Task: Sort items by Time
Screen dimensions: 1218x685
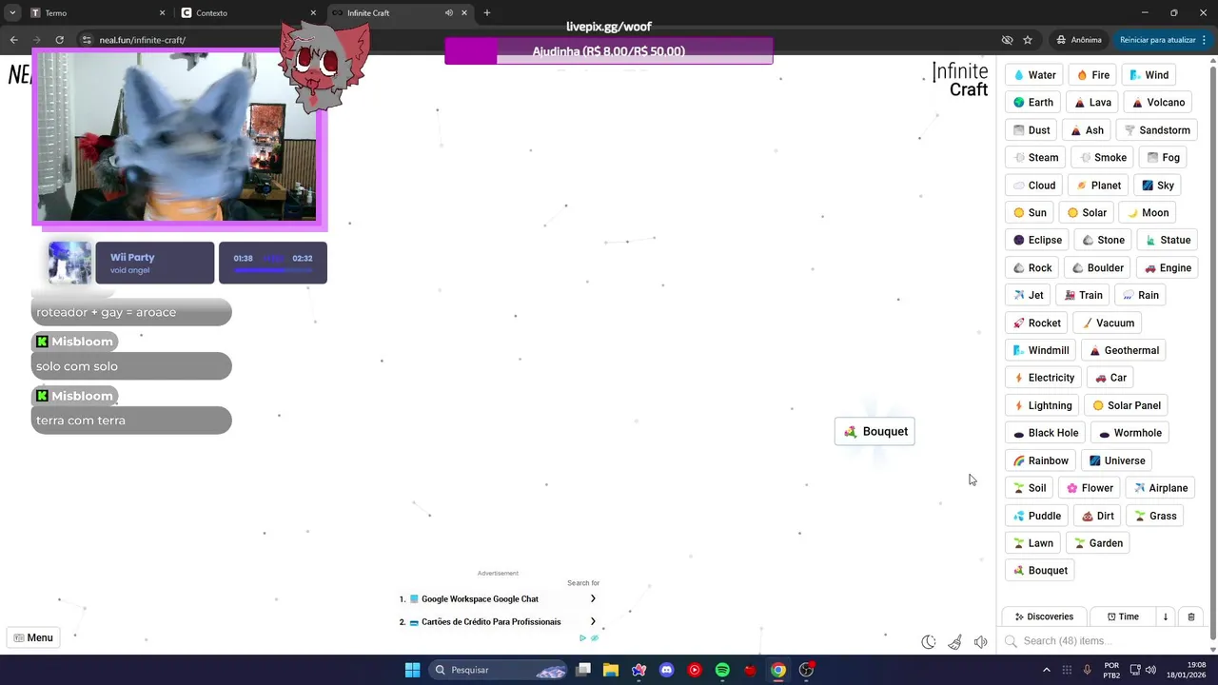Action: [1123, 616]
